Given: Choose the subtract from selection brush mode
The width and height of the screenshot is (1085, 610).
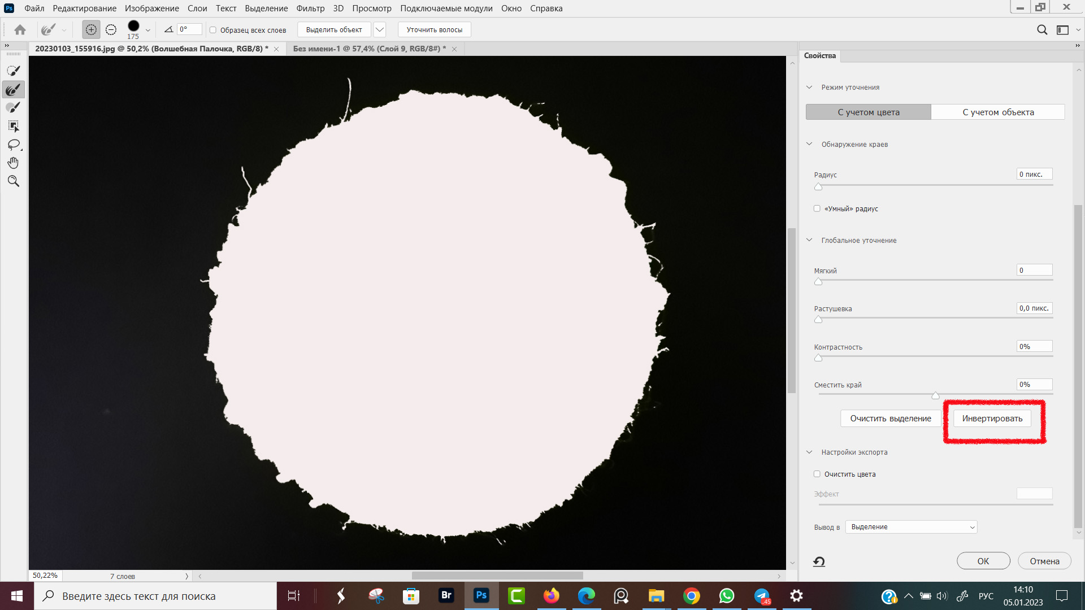Looking at the screenshot, I should [x=111, y=30].
